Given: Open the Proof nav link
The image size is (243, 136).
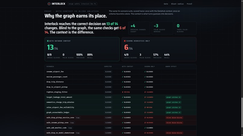Looking at the screenshot, I should click(x=189, y=4).
